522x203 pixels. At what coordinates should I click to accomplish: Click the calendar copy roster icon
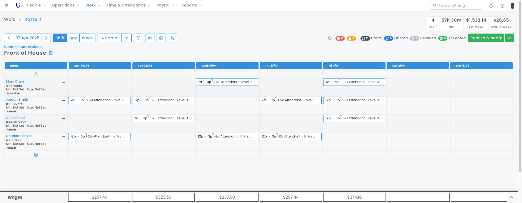[161, 38]
